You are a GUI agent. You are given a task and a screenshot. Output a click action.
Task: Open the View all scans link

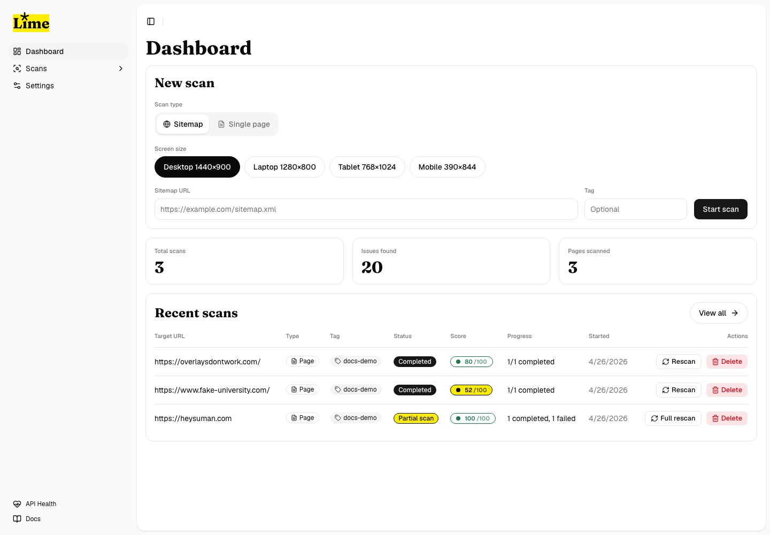click(719, 313)
